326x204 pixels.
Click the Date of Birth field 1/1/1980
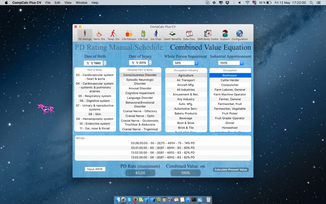point(93,63)
